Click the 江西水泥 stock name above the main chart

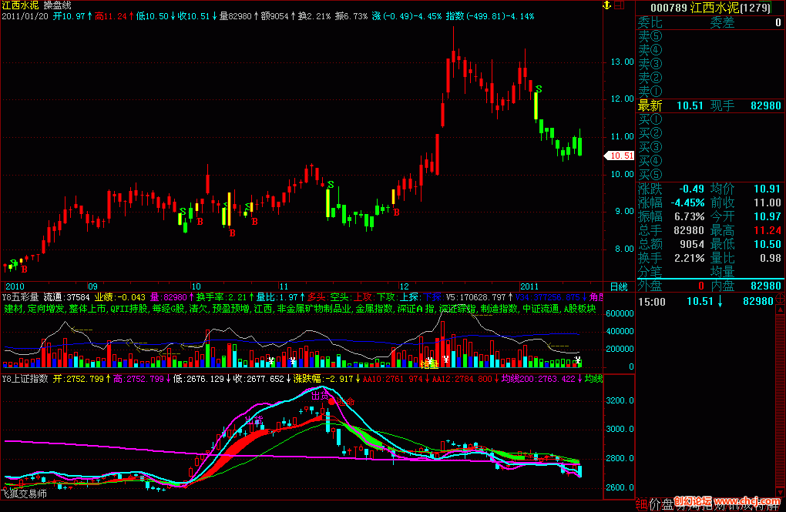21,5
